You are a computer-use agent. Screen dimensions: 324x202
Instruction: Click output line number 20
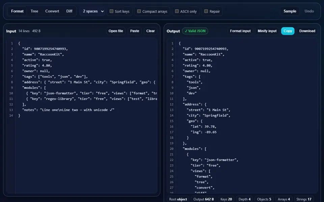click(x=171, y=149)
